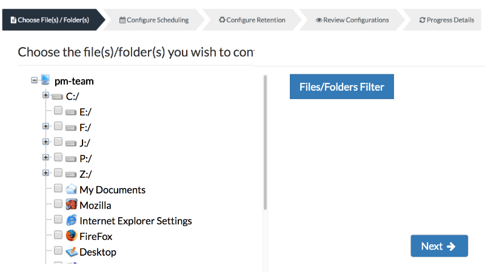Viewport: 485px width, 272px height.
Task: Go to Configure Scheduling step
Action: (x=154, y=20)
